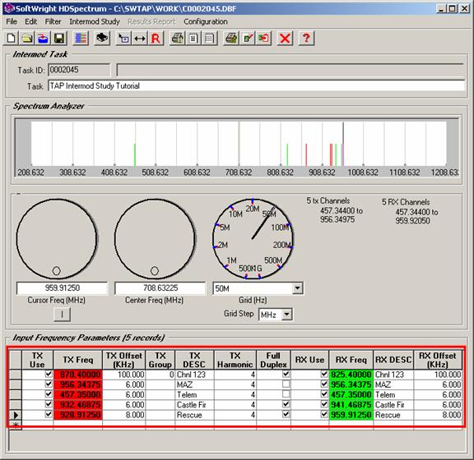Click the TX Freq column header
Screen dimensions: 474x460
pos(77,360)
